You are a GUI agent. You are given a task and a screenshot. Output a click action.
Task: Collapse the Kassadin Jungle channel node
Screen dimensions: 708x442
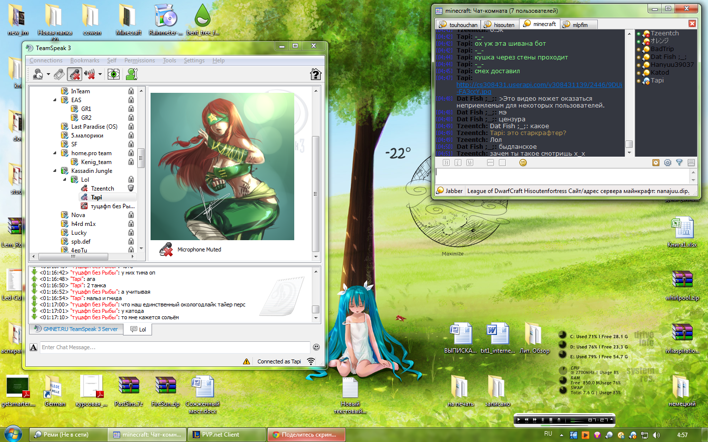coord(55,170)
